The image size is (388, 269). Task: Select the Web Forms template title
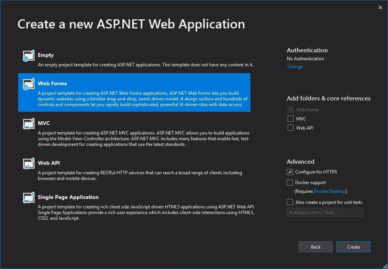click(x=52, y=83)
